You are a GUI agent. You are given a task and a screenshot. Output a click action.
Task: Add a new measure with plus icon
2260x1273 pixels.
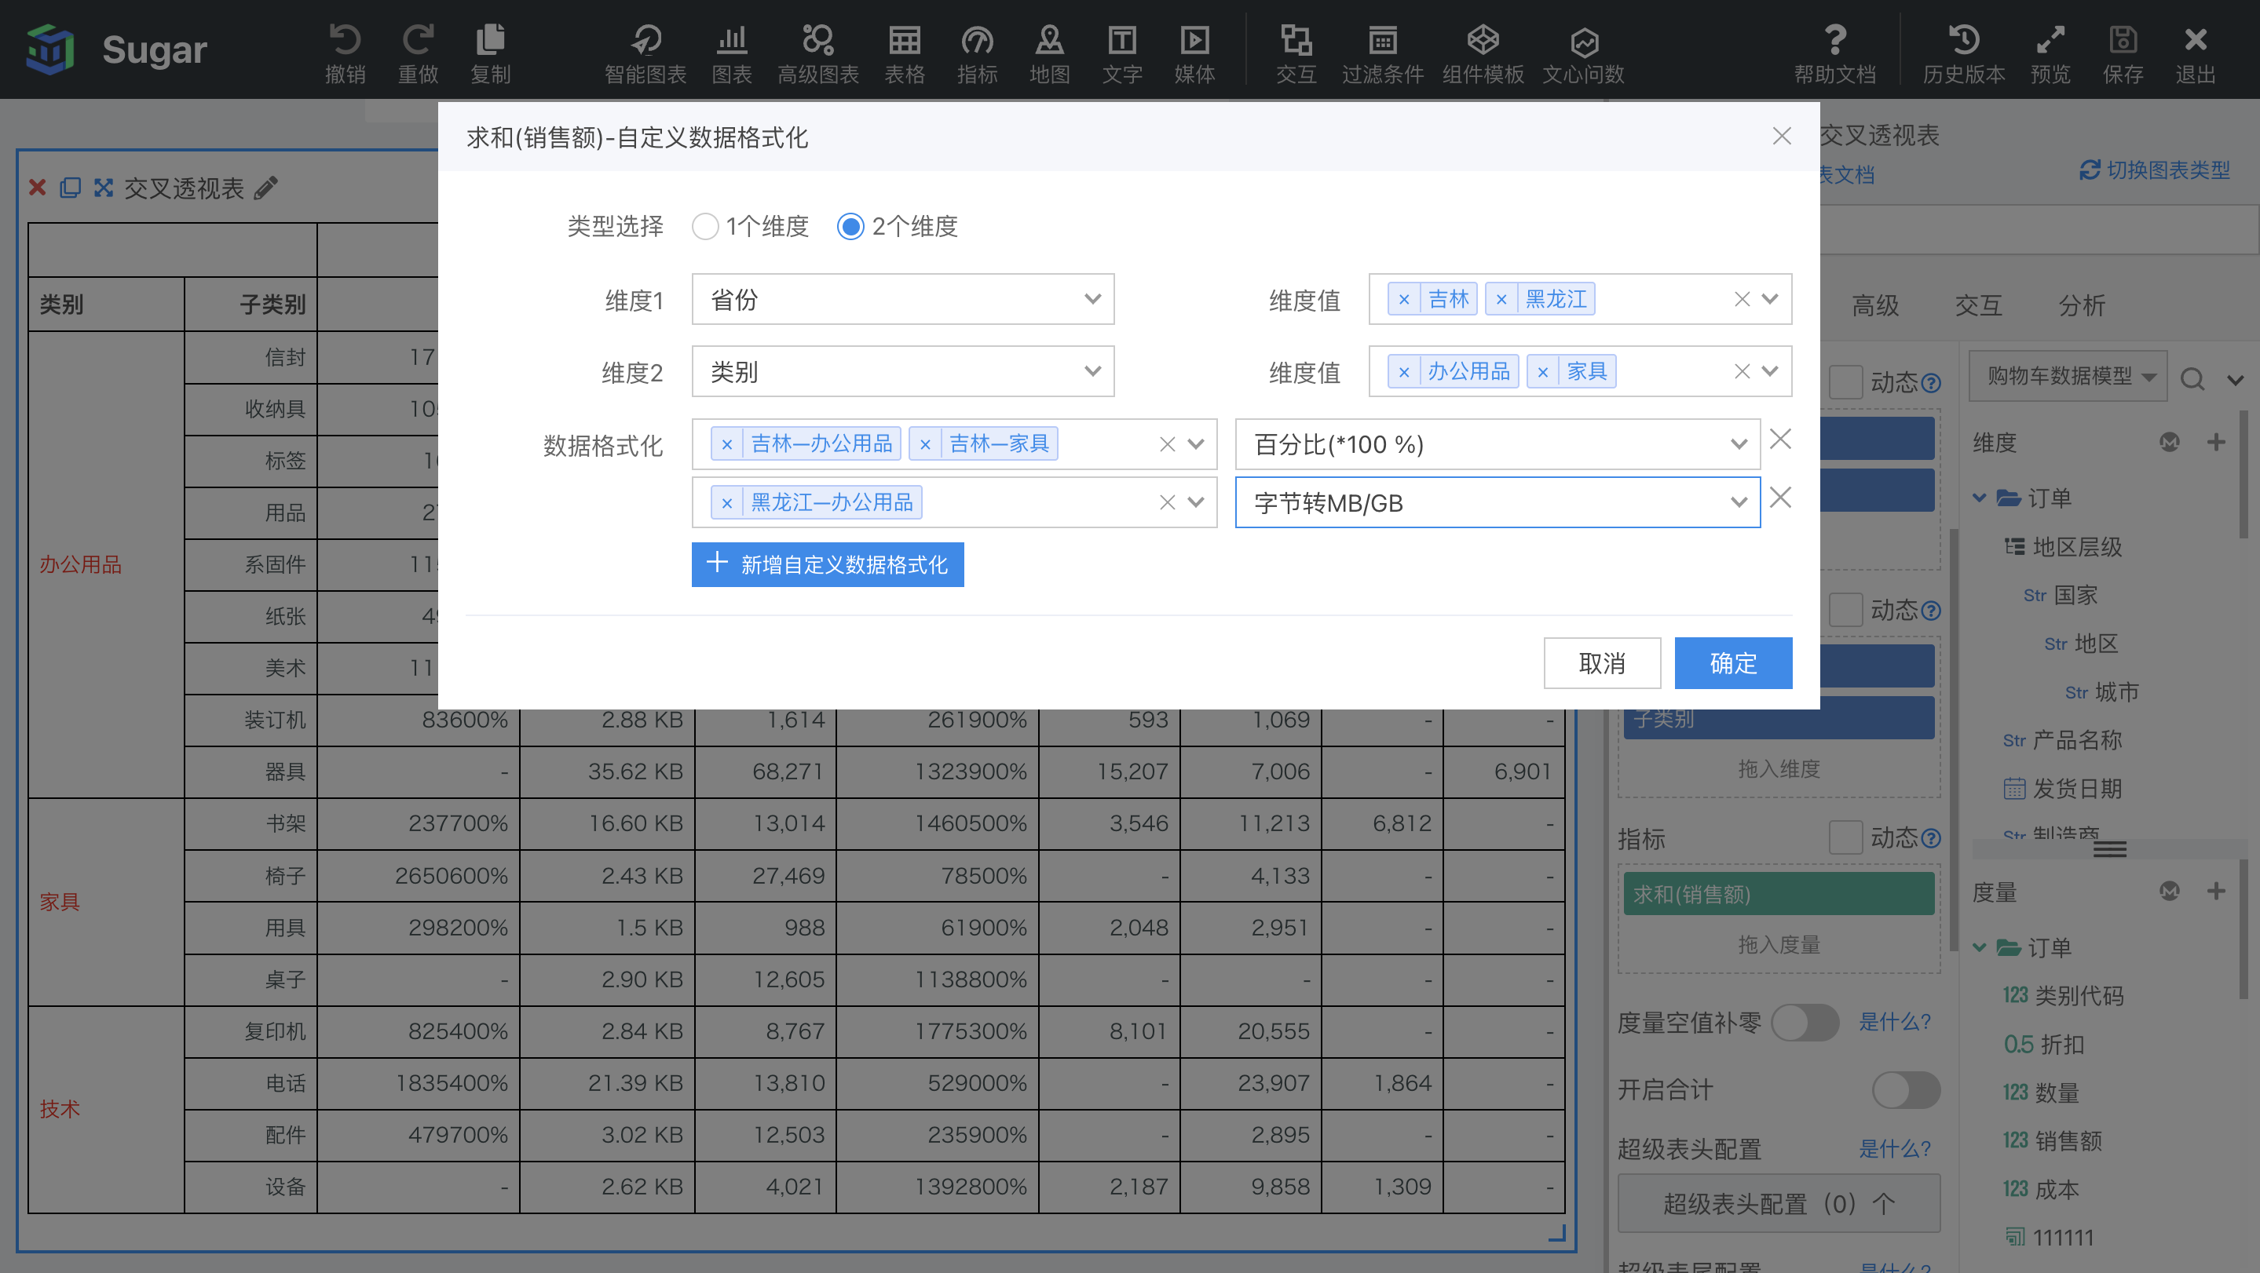coord(2215,892)
